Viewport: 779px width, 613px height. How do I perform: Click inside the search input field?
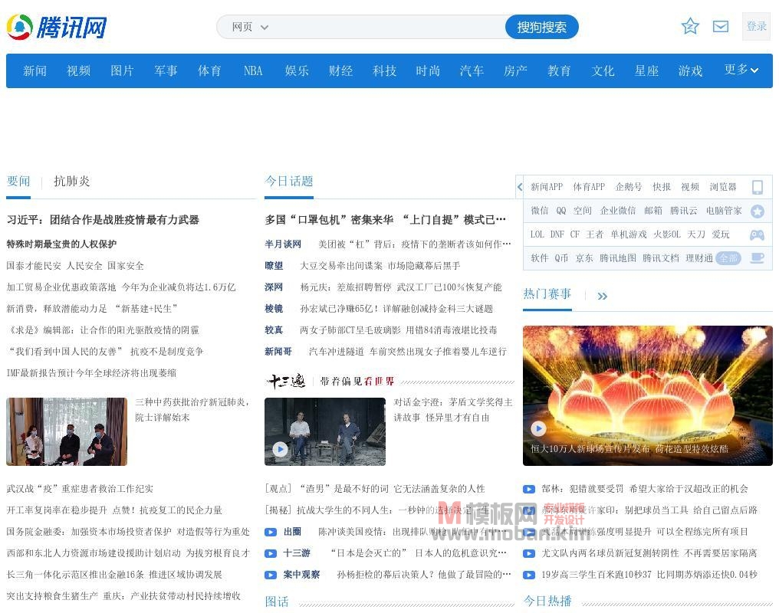[387, 27]
